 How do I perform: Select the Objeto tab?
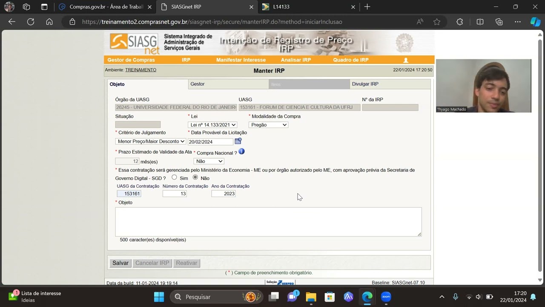click(148, 84)
